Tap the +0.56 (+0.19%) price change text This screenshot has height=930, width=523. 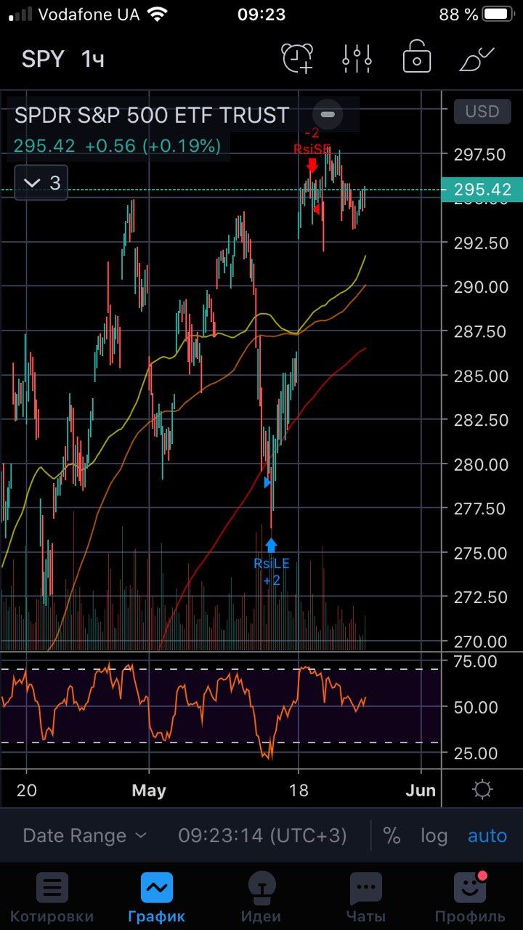click(x=153, y=145)
